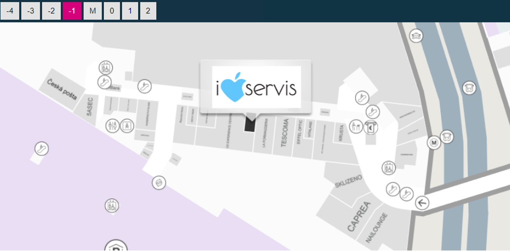Viewport: 510px width, 251px height.
Task: Click the metro M station icon
Action: [x=434, y=142]
